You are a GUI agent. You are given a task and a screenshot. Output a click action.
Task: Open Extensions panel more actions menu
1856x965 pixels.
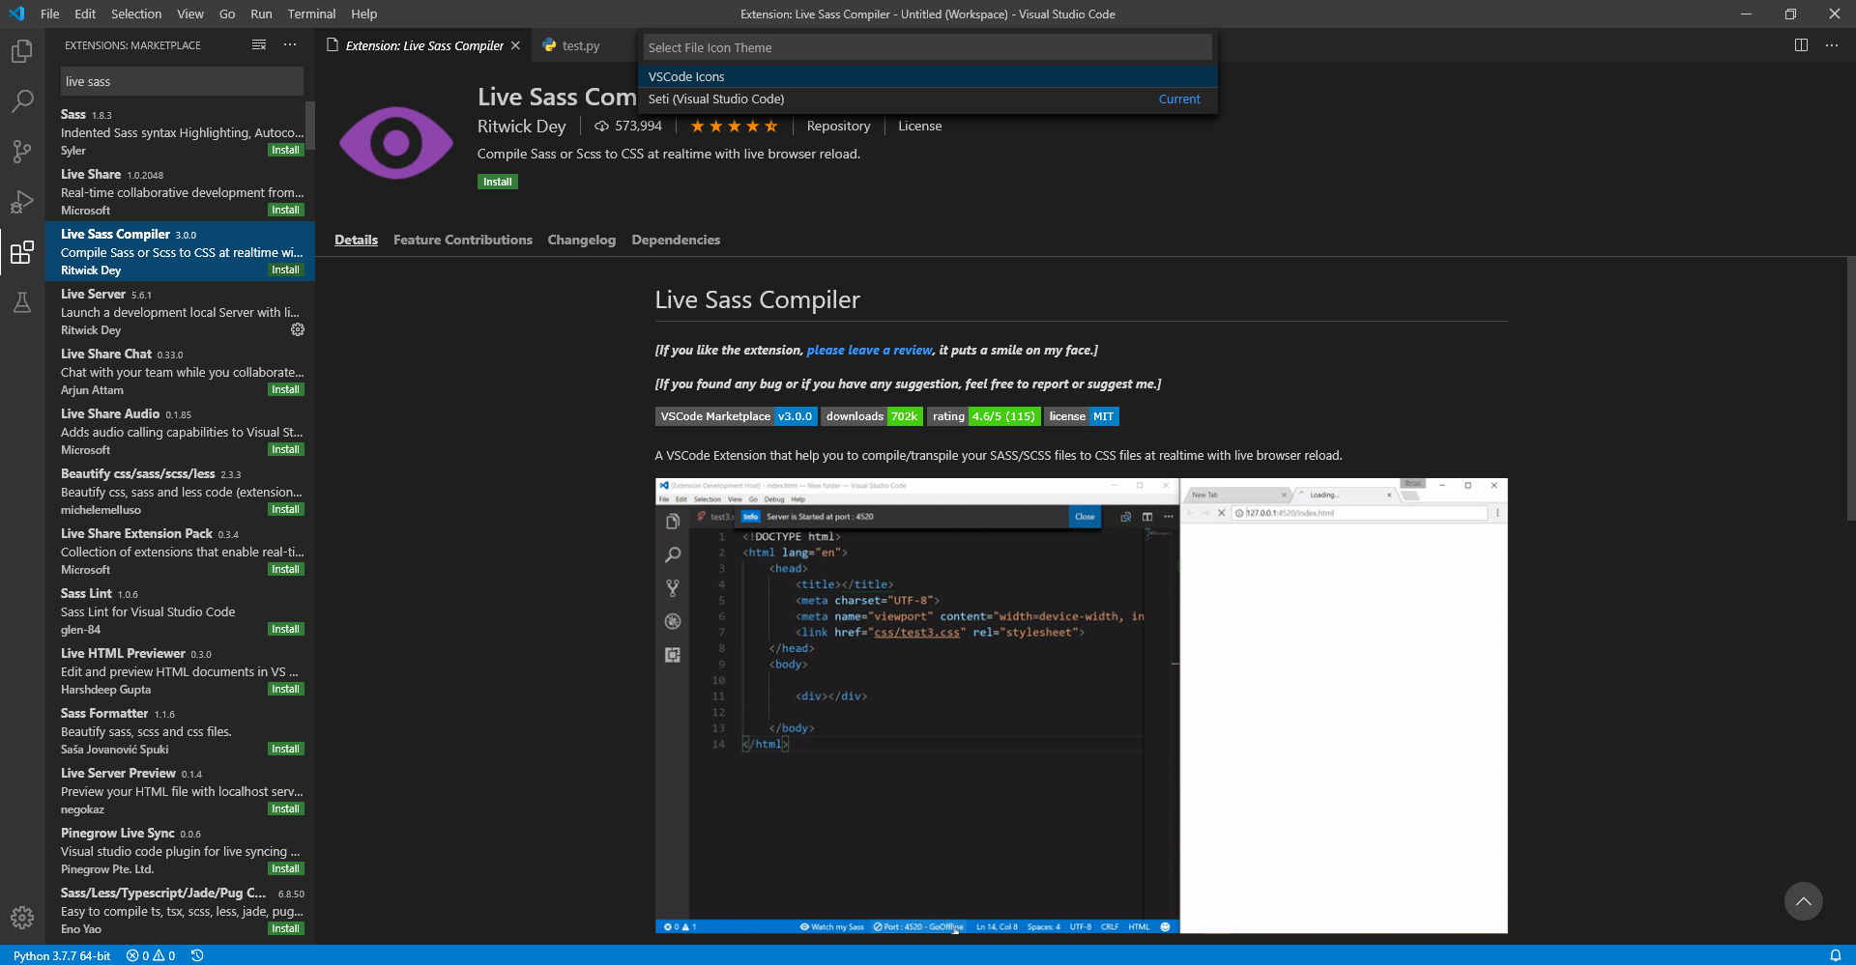pyautogui.click(x=290, y=45)
